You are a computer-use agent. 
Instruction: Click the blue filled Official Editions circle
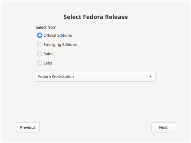point(40,35)
